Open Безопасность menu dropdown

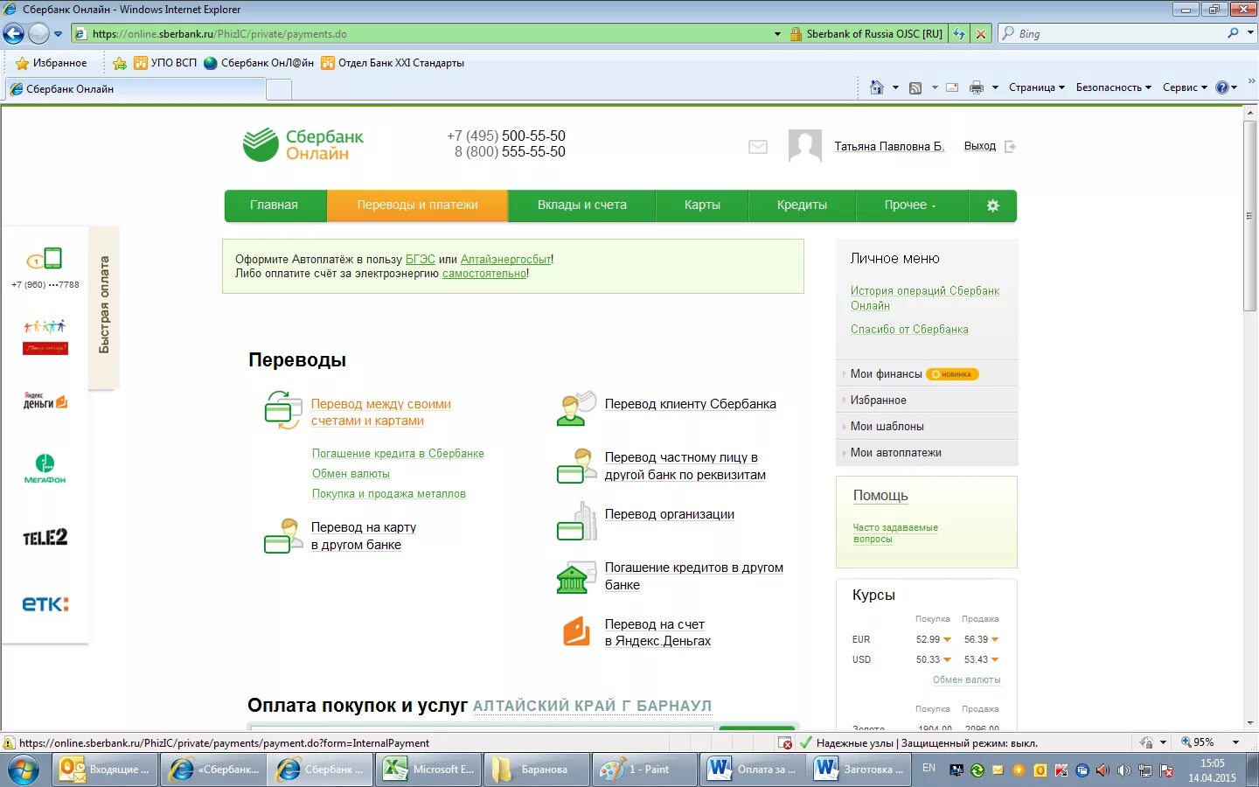(1113, 87)
